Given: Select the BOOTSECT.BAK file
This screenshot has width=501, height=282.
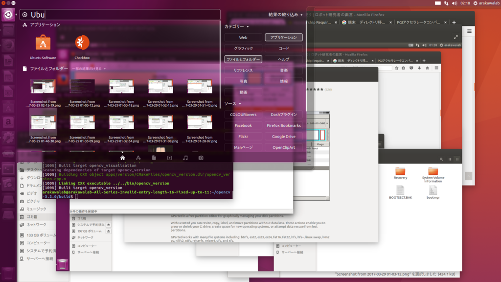Looking at the screenshot, I should click(x=400, y=192).
